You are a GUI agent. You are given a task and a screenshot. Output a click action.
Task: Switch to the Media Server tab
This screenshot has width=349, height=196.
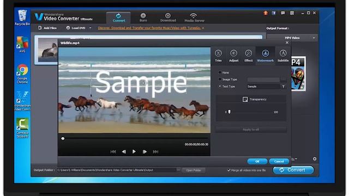[x=194, y=17]
